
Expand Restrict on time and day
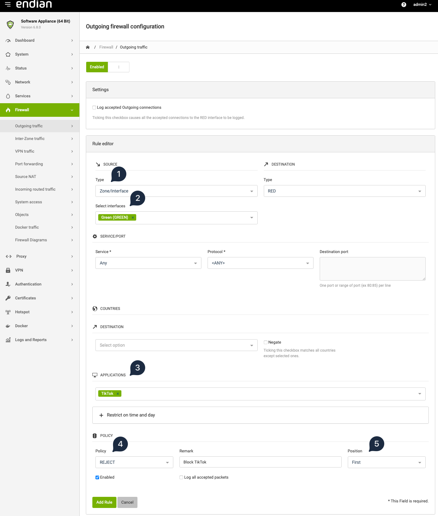260,415
